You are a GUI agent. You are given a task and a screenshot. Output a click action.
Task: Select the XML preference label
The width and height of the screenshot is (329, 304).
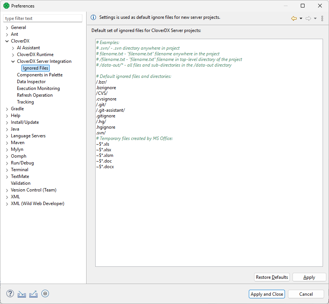tap(15, 197)
